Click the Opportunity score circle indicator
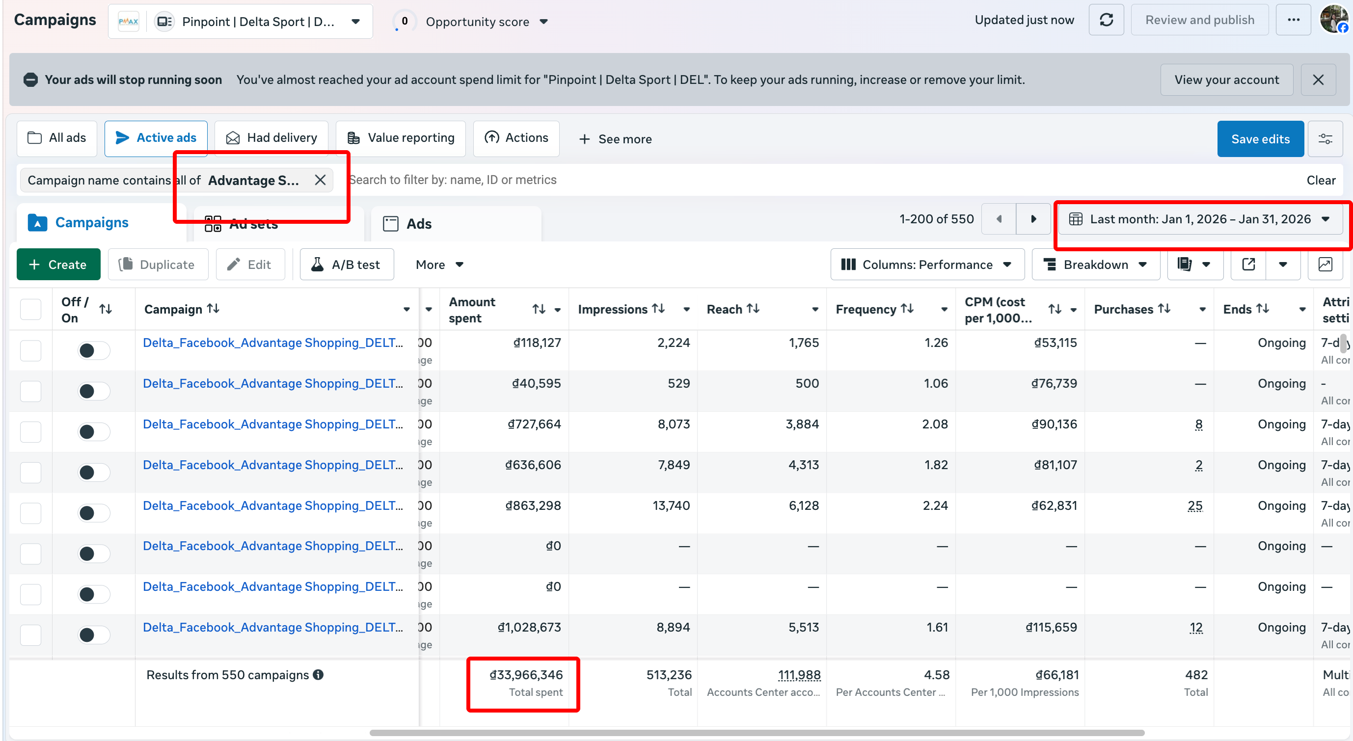 (x=405, y=21)
